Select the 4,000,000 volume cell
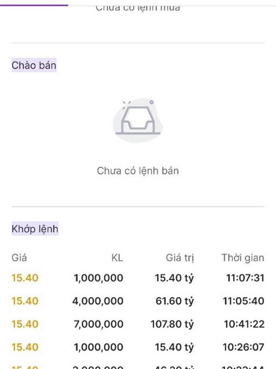Viewport: 276px width, 369px height. [98, 301]
